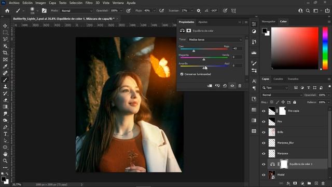This screenshot has height=187, width=332.
Task: Click the Cian-Rojo value field
Action: [237, 48]
